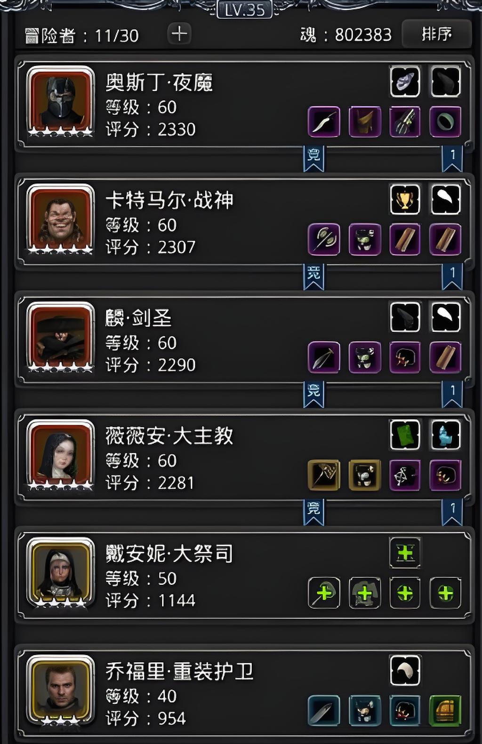This screenshot has height=744, width=482.
Task: Click 薇薇安·大主教's green book item
Action: 405,435
